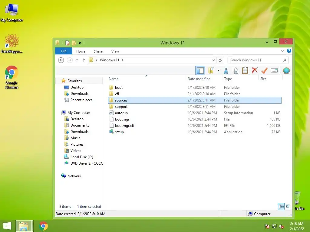Expand the breadcrumb arrow before Windows 11
The width and height of the screenshot is (310, 232).
pyautogui.click(x=97, y=60)
